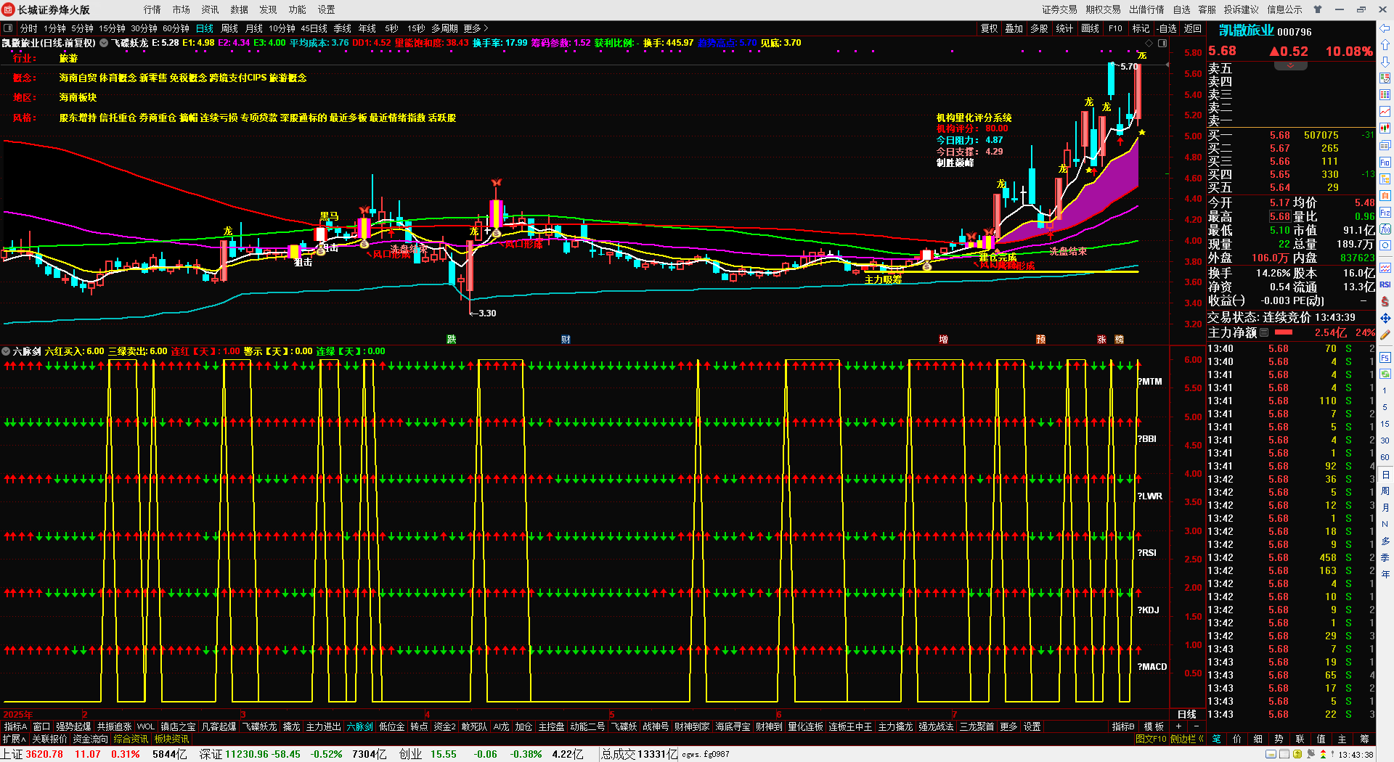This screenshot has height=762, width=1394.
Task: Click the F5 chart-switch sidebar icon
Action: (1385, 358)
